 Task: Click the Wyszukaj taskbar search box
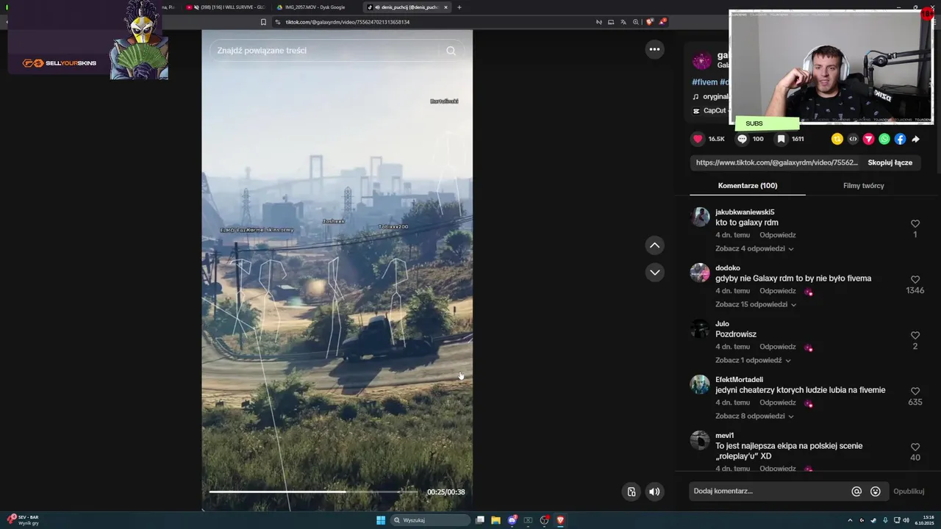tap(431, 520)
